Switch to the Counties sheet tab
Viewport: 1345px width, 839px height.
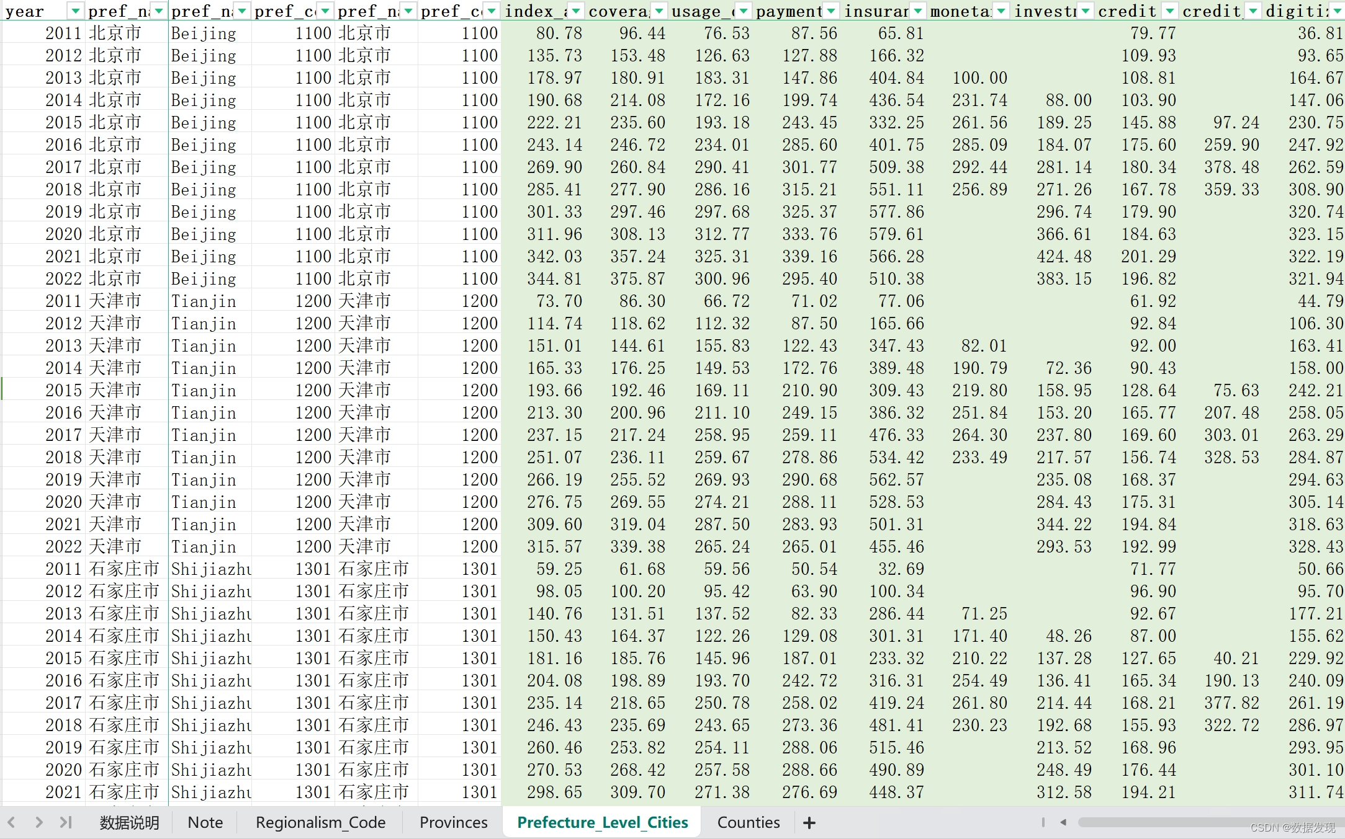tap(748, 823)
